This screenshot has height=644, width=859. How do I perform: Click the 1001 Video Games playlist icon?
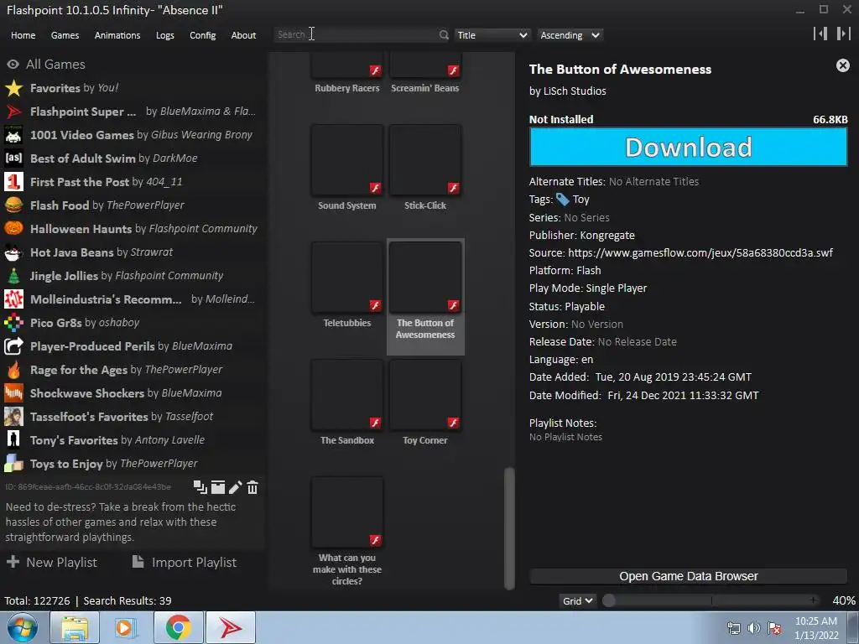pyautogui.click(x=13, y=135)
